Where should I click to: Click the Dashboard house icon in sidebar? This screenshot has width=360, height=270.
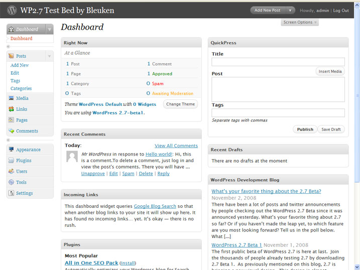tap(11, 29)
